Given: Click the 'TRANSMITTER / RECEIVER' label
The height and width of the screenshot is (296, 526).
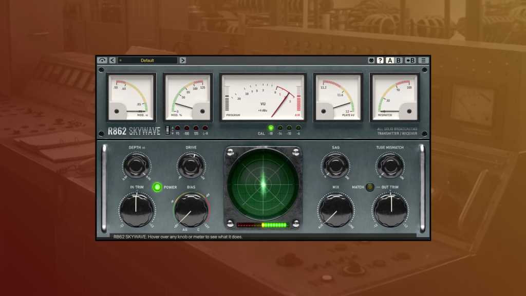Looking at the screenshot, I should [397, 134].
